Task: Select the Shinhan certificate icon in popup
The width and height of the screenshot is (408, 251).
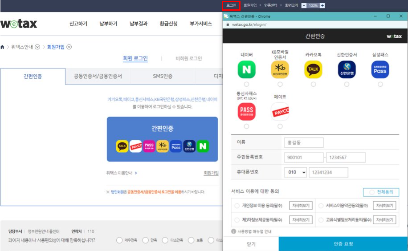Action: coord(347,69)
